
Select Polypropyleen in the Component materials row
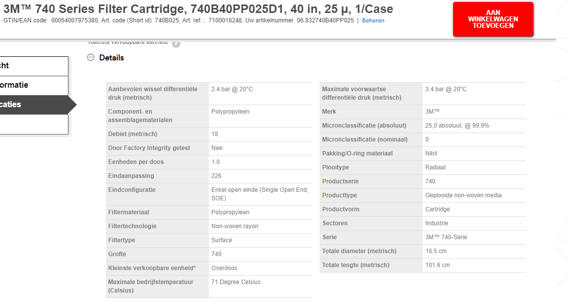[x=230, y=112]
